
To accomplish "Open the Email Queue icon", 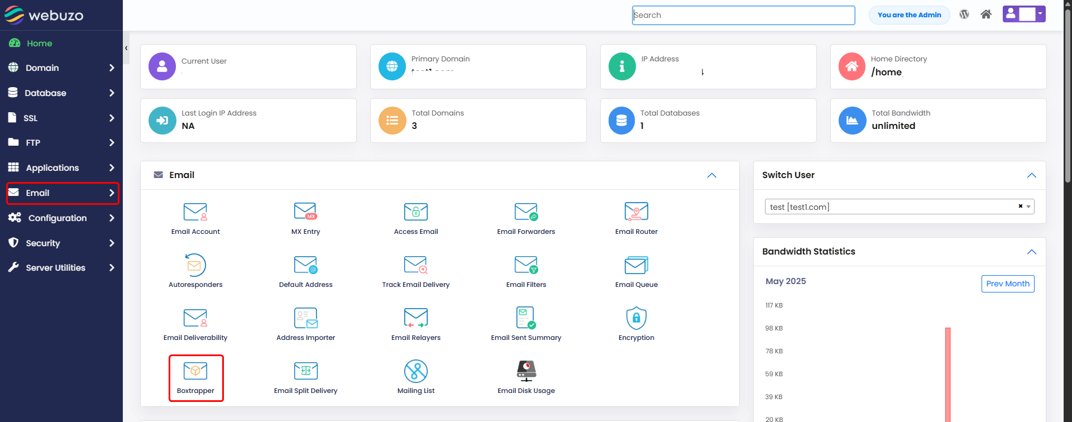I will pyautogui.click(x=636, y=272).
